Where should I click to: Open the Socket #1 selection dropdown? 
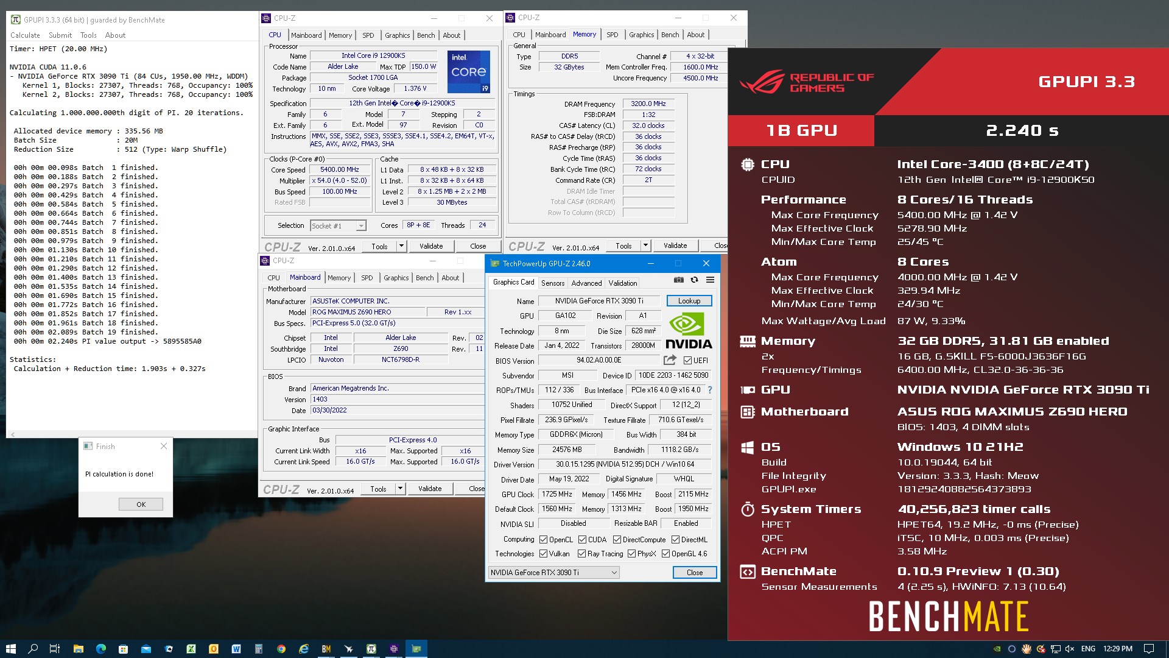pos(338,226)
